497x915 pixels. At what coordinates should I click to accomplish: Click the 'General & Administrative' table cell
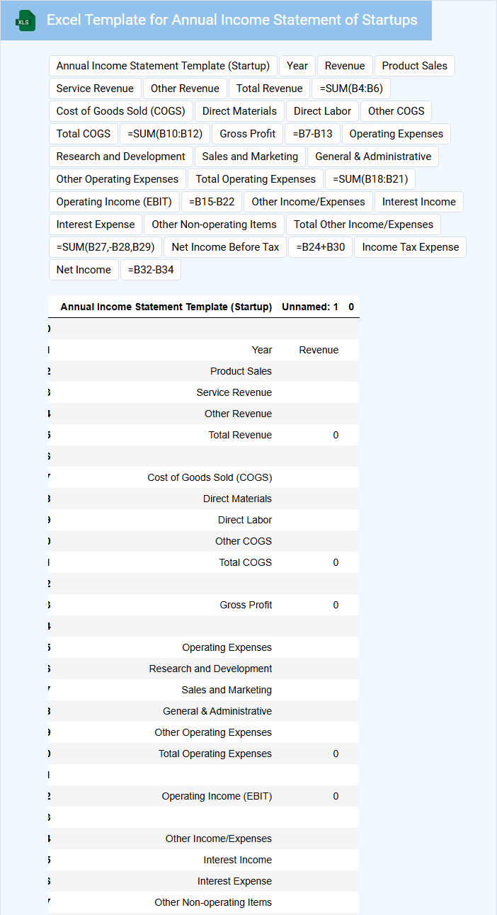point(217,711)
